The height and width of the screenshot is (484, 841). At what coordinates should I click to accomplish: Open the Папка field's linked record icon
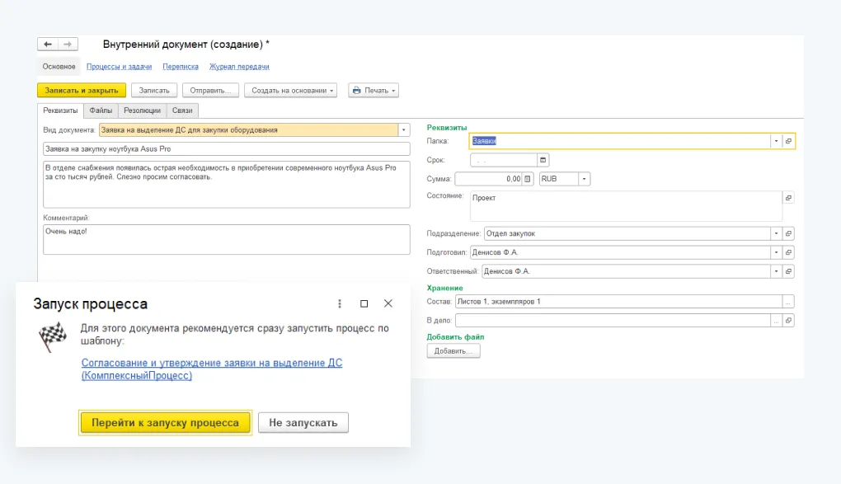[x=788, y=141]
